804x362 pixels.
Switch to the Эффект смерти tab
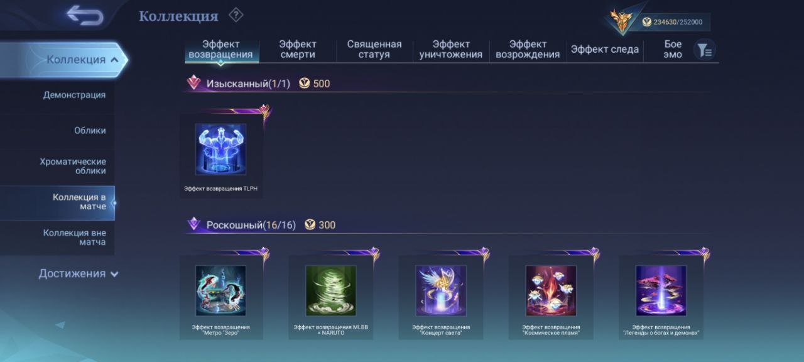pos(298,49)
